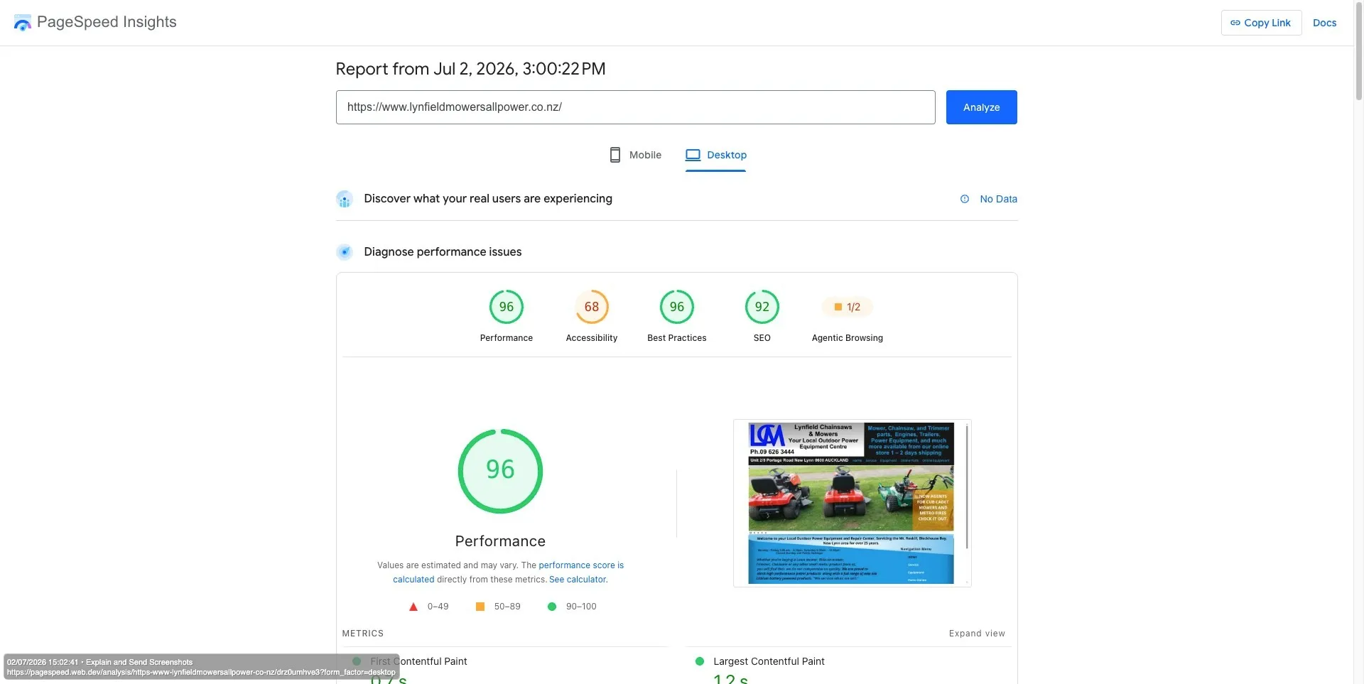Jump to SEO score 92 gauge

(x=762, y=307)
